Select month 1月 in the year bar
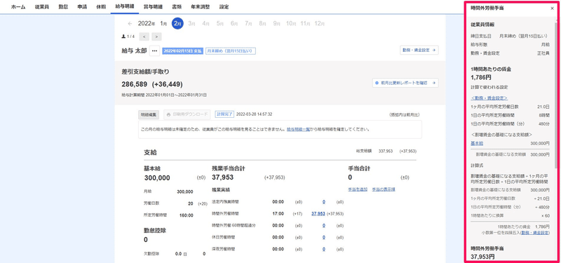Screen dimensions: 561x263 163,24
